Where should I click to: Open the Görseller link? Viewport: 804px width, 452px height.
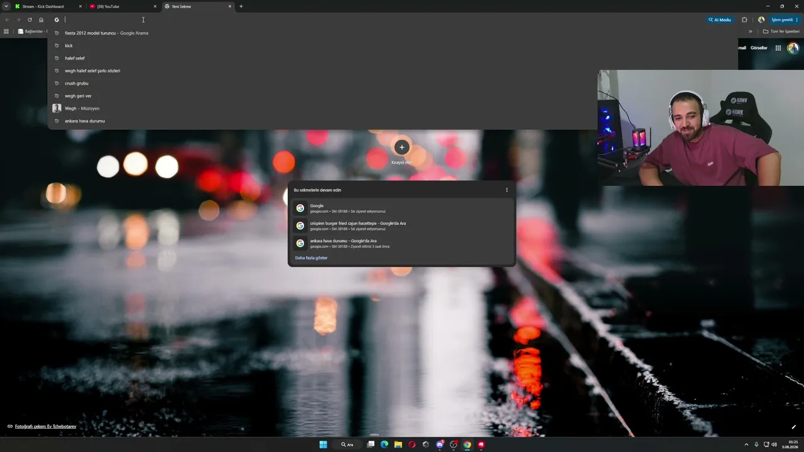[759, 48]
